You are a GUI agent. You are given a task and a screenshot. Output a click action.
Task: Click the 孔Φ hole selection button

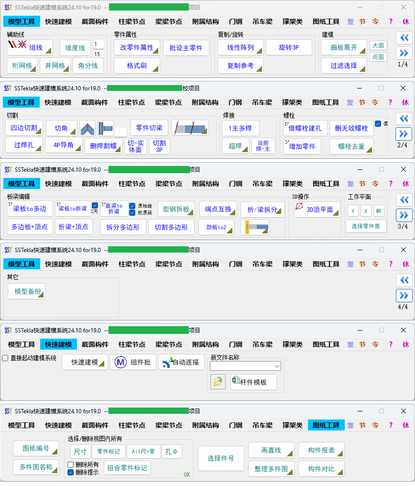point(172,451)
